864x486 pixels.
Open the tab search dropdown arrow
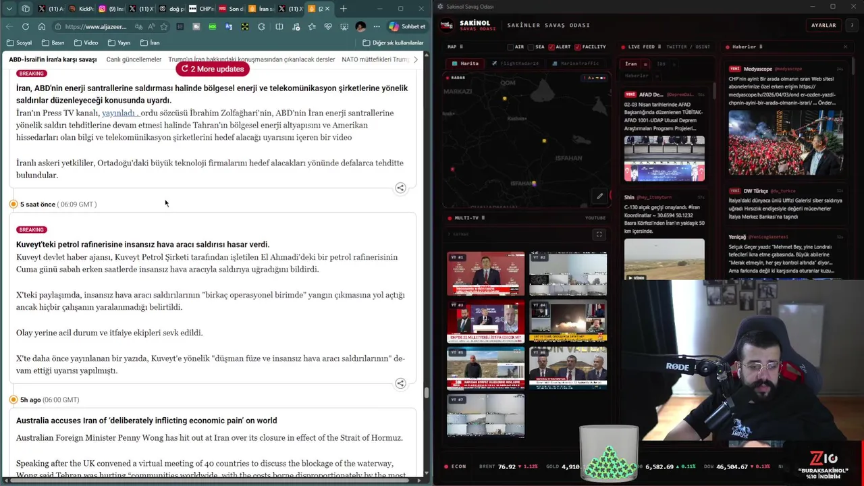pyautogui.click(x=9, y=9)
